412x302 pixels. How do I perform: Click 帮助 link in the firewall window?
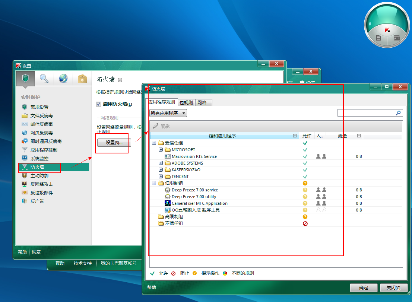click(x=152, y=287)
